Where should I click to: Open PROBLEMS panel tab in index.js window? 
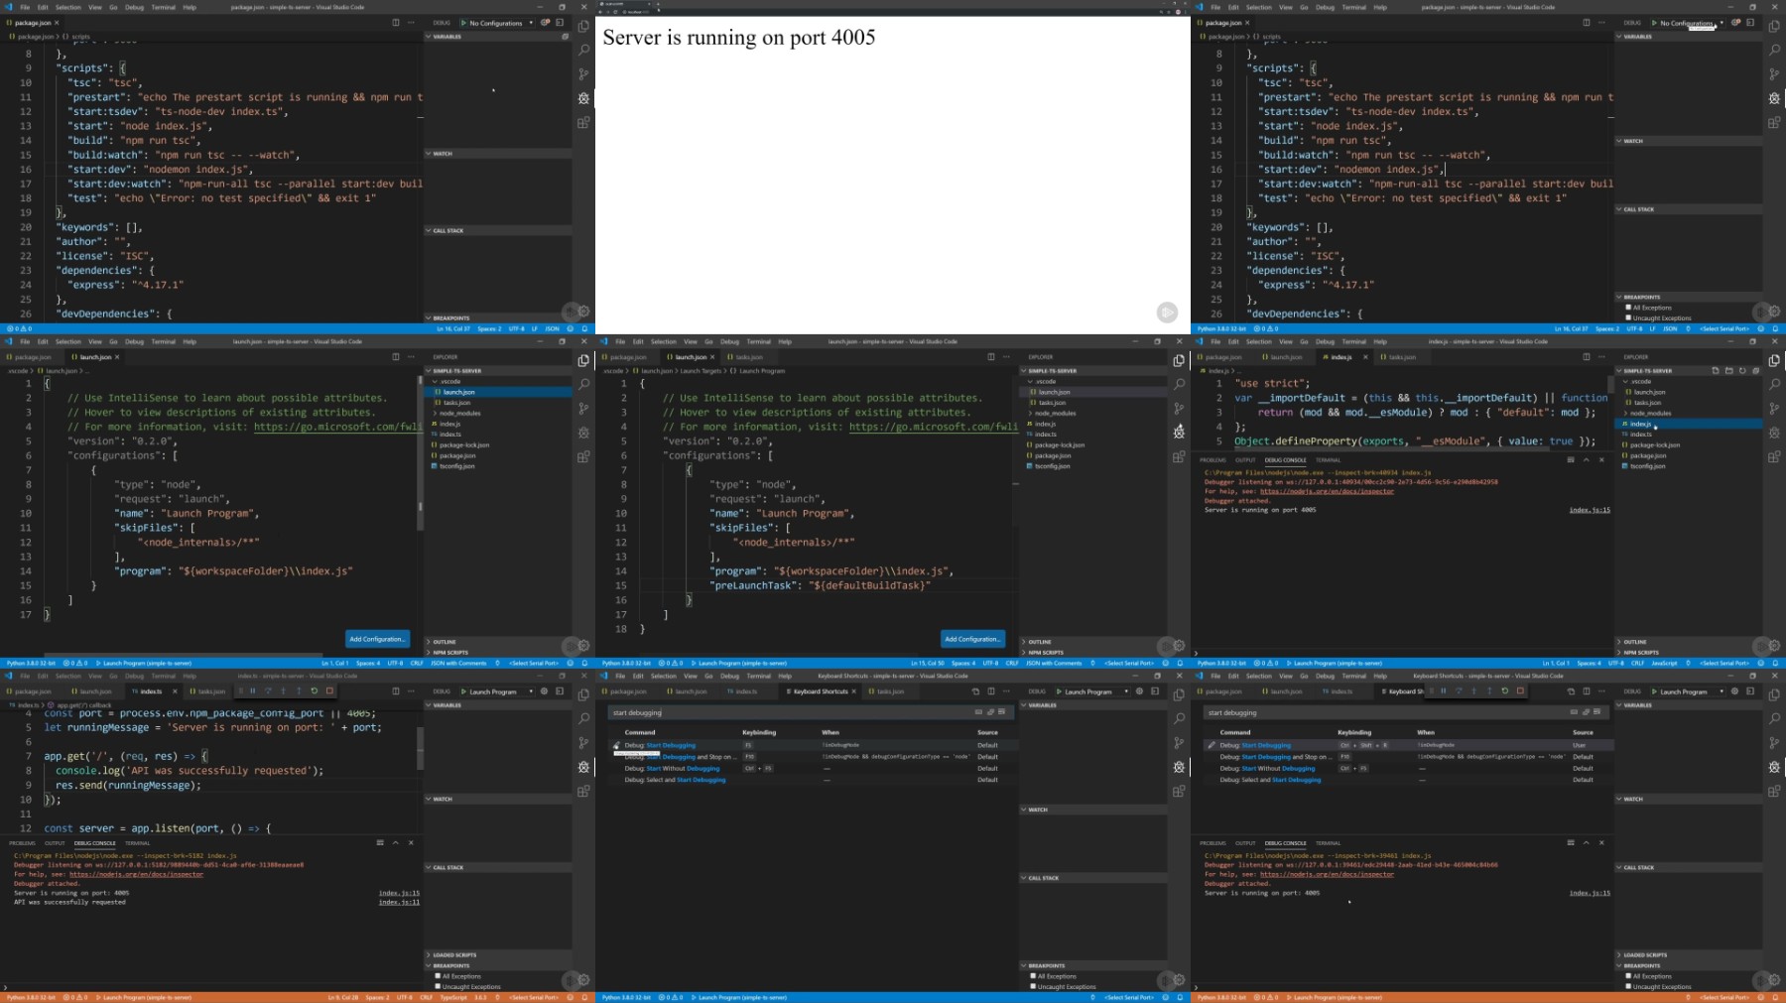click(x=1212, y=460)
